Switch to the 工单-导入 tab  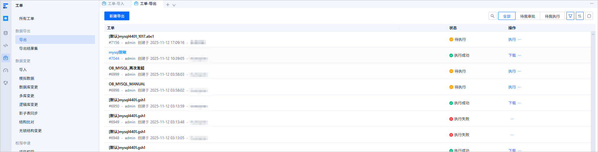(x=113, y=4)
